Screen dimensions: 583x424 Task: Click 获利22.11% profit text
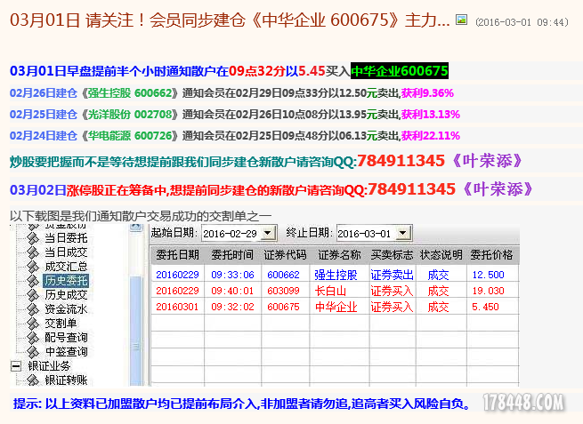[x=431, y=135]
